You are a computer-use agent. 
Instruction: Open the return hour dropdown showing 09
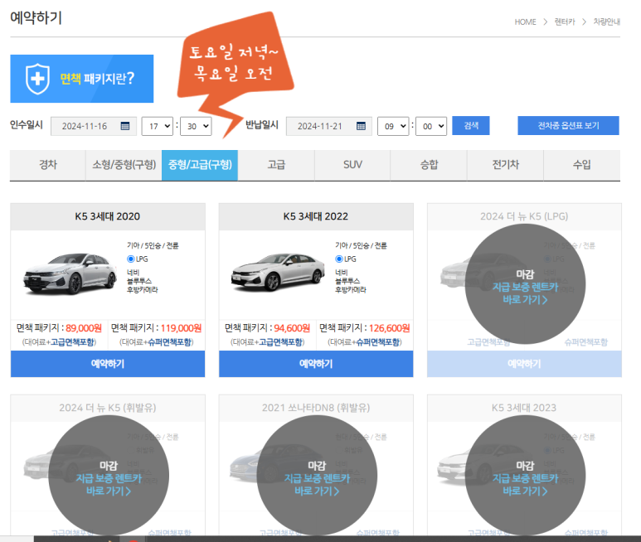tap(393, 126)
